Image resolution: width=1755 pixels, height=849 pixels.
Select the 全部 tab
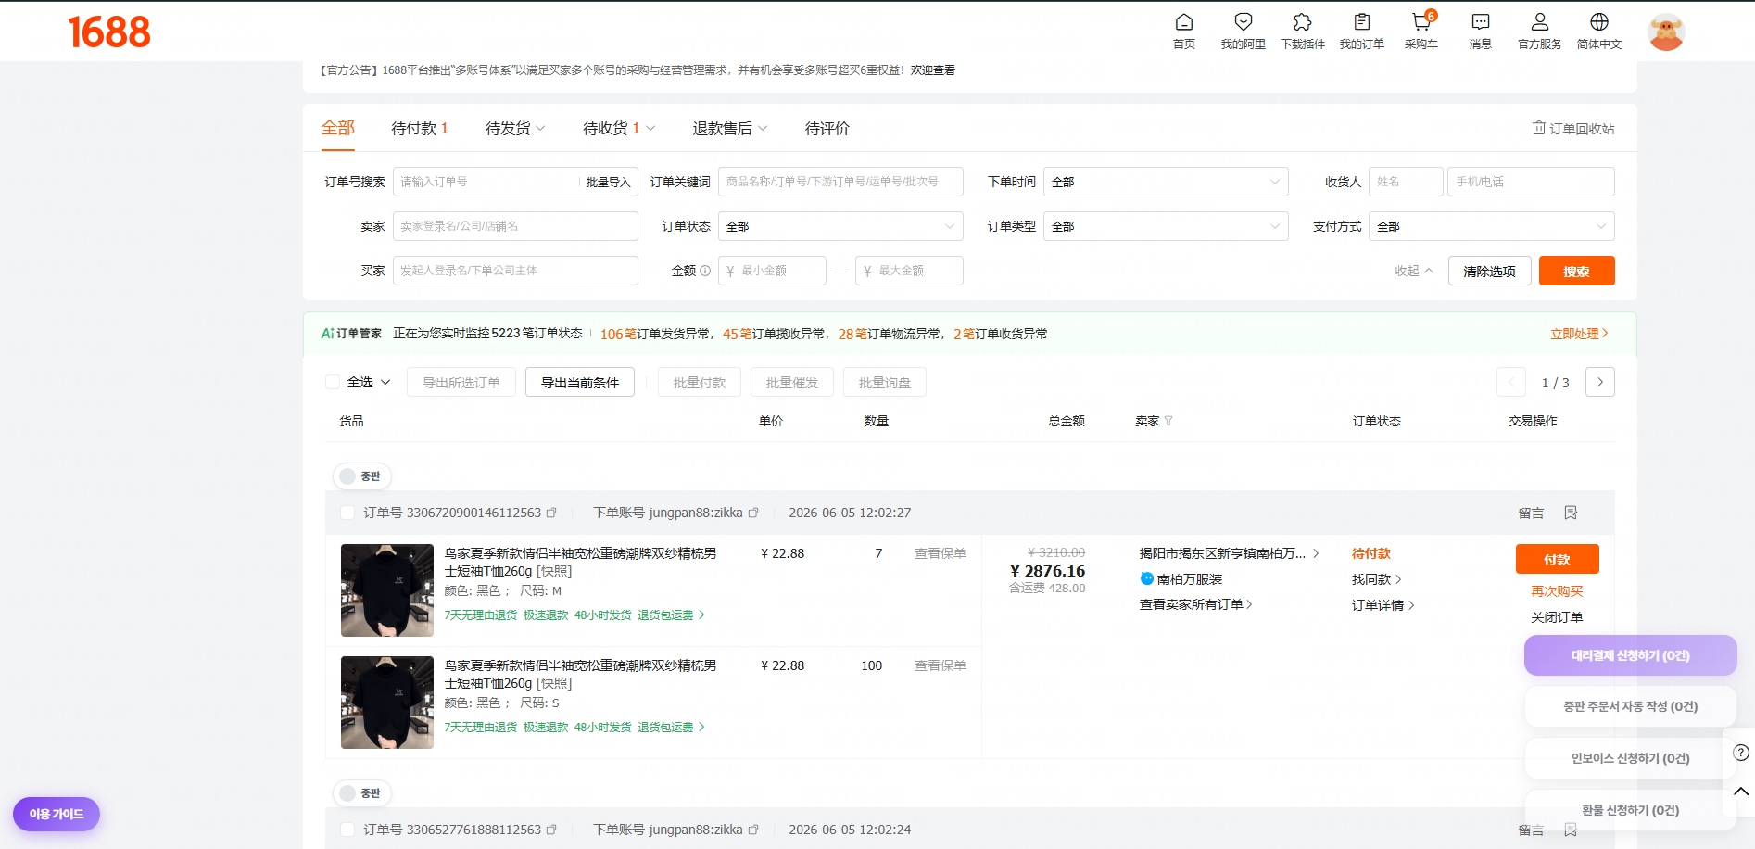pos(338,128)
